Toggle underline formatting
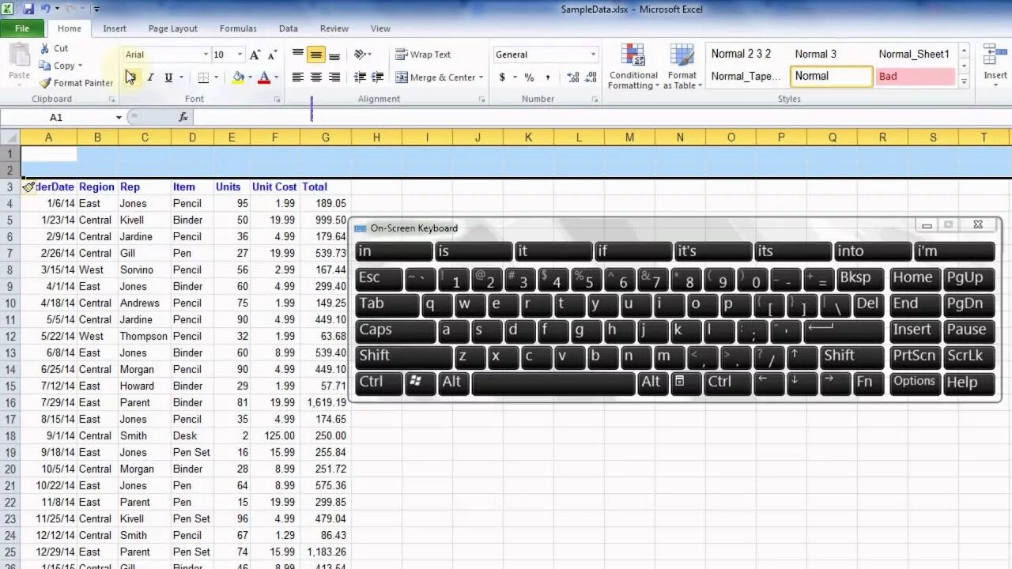Viewport: 1012px width, 569px height. click(168, 77)
